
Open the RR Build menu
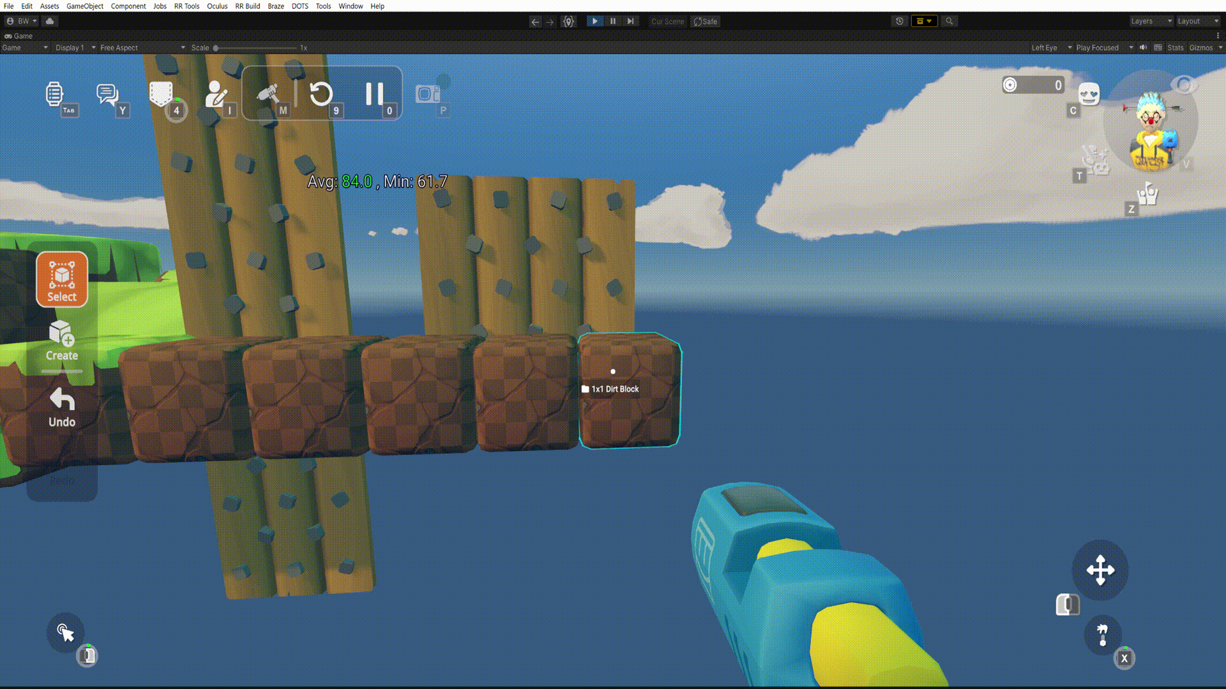(x=247, y=6)
